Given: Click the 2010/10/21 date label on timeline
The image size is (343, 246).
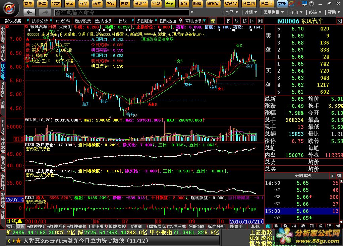Looking at the screenshot, I should (246, 221).
